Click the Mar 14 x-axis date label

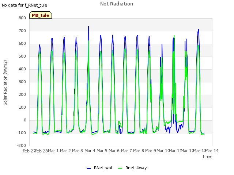pyautogui.click(x=212, y=151)
